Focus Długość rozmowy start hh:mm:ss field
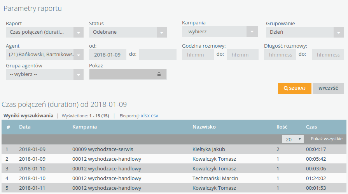Image resolution: width=348 pixels, height=194 pixels. pos(280,55)
